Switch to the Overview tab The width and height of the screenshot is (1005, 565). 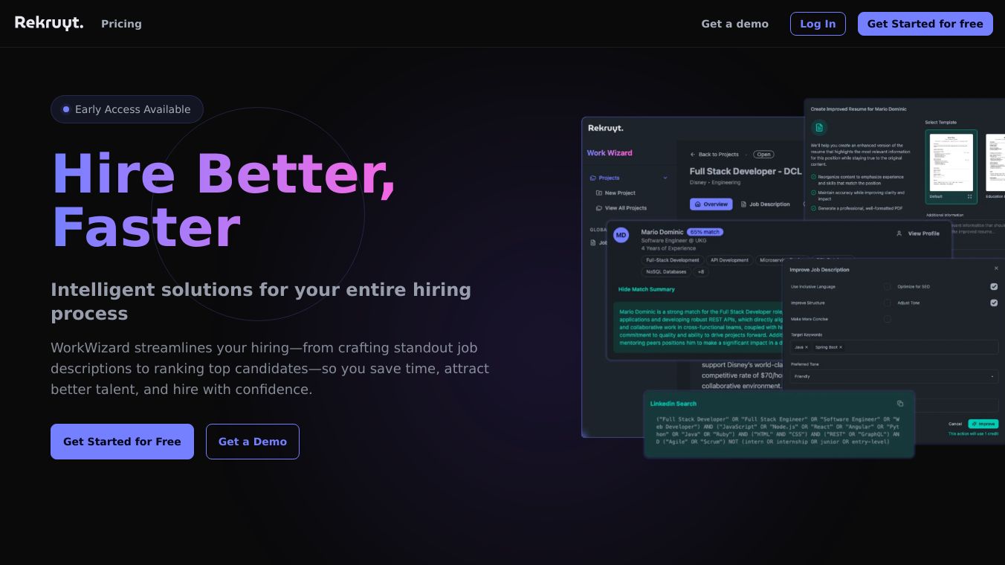point(711,204)
